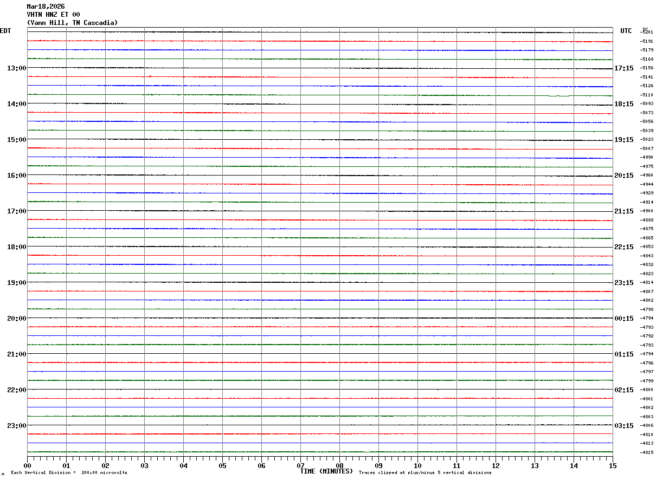Screen dimensions: 656x480
Task: Select the 19:00 EDT row label
Action: coord(17,283)
